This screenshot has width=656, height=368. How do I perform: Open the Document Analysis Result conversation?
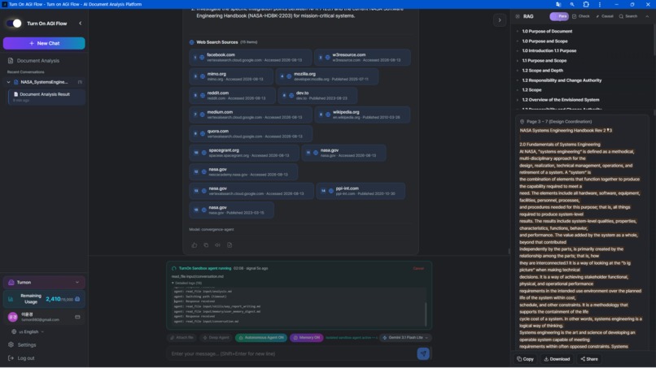(46, 97)
